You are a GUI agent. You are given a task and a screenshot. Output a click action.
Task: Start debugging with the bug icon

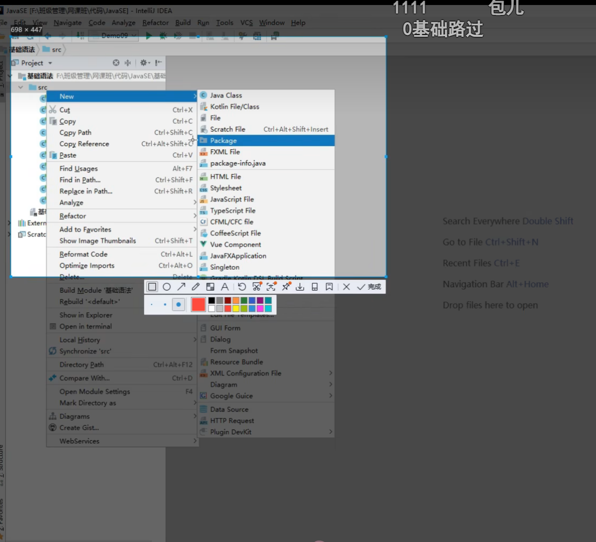[163, 35]
